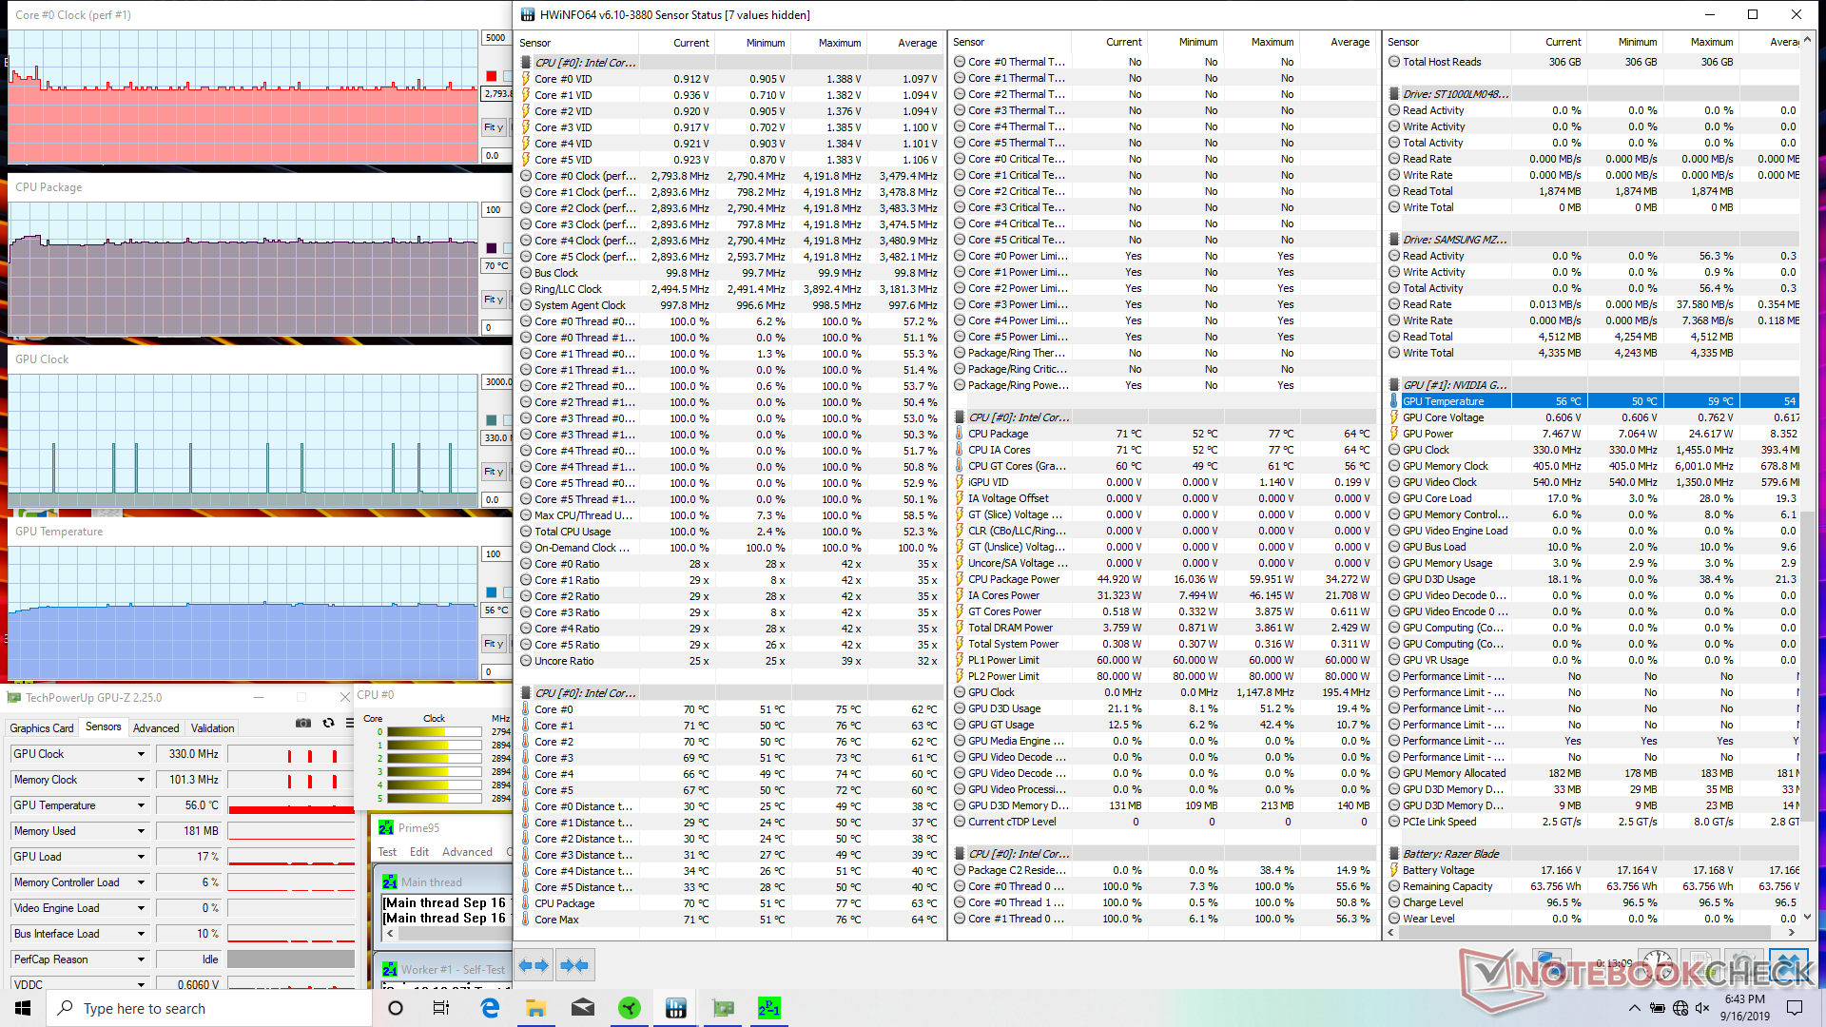1826x1027 pixels.
Task: Click the Fit y button on GPU Temperature graph
Action: click(493, 644)
